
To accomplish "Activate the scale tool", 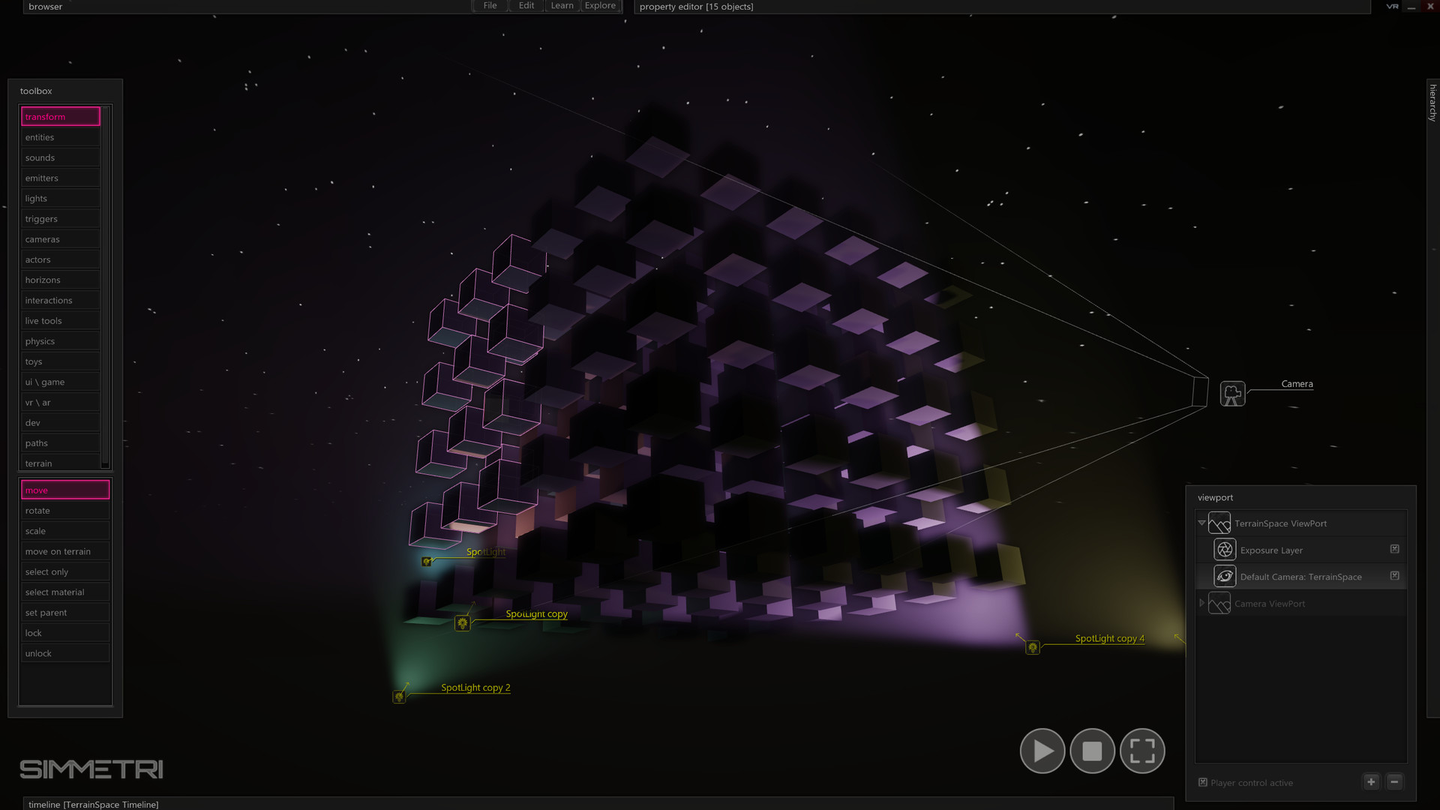I will tap(65, 531).
